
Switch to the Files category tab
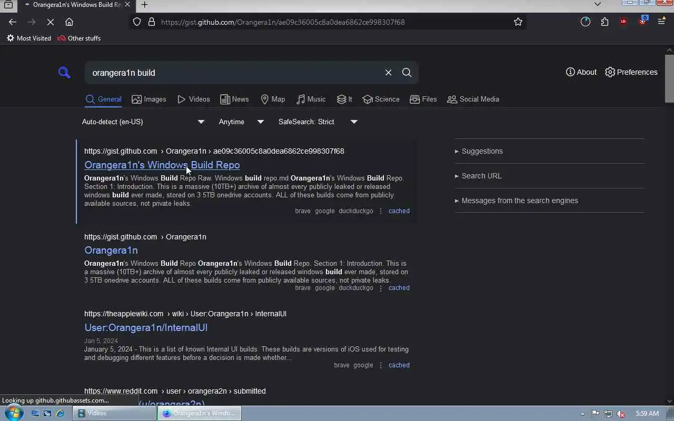coord(423,99)
